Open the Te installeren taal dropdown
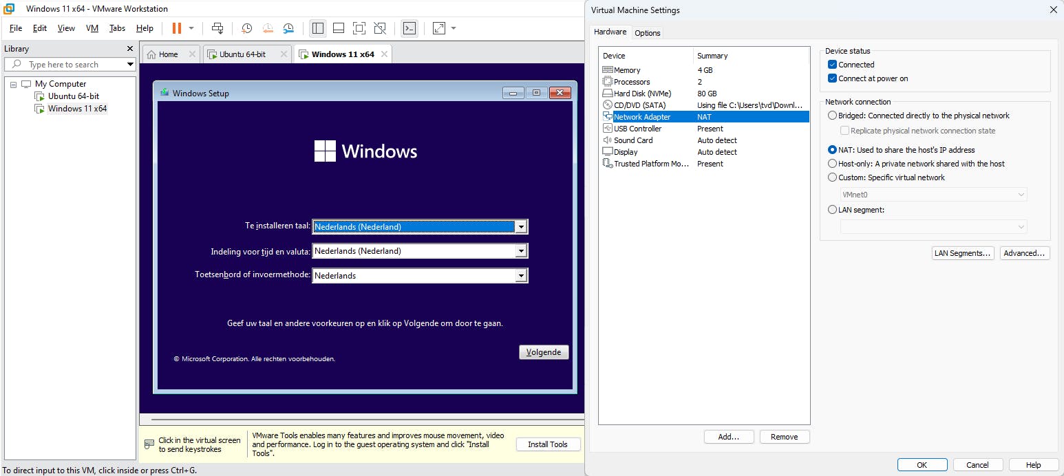 click(x=521, y=227)
